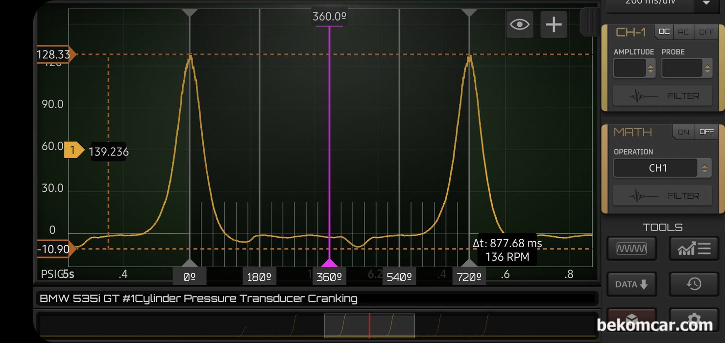Turn CH-1 channel OFF

click(706, 32)
